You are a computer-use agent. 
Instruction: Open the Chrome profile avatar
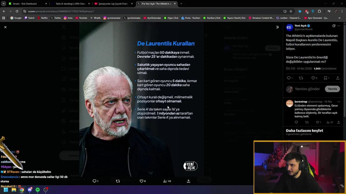[x=336, y=11]
